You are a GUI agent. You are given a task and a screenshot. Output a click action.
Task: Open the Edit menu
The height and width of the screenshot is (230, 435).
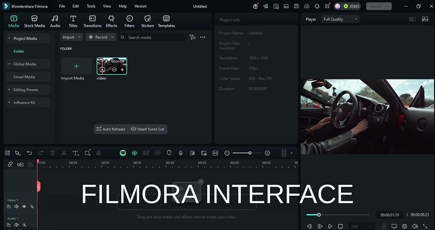pyautogui.click(x=76, y=6)
